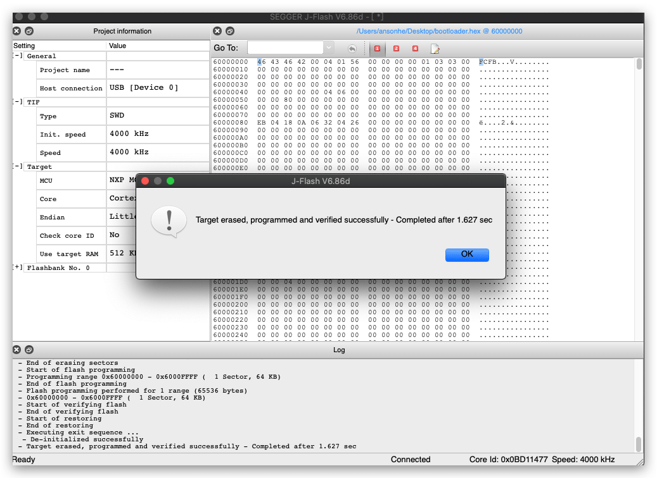Image resolution: width=657 pixels, height=478 pixels.
Task: Collapse the Target group toggle
Action: (18, 166)
